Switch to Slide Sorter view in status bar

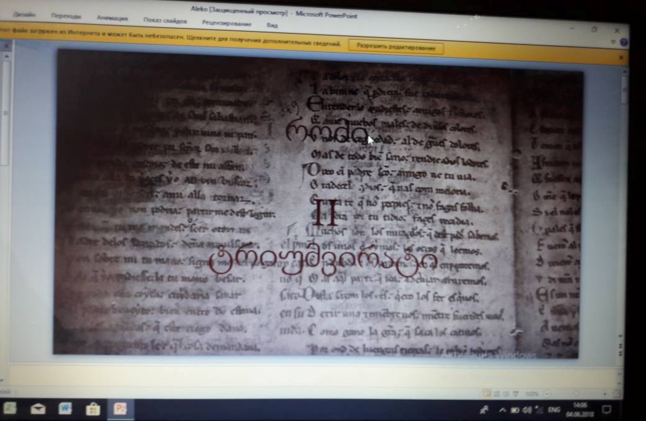click(x=497, y=394)
